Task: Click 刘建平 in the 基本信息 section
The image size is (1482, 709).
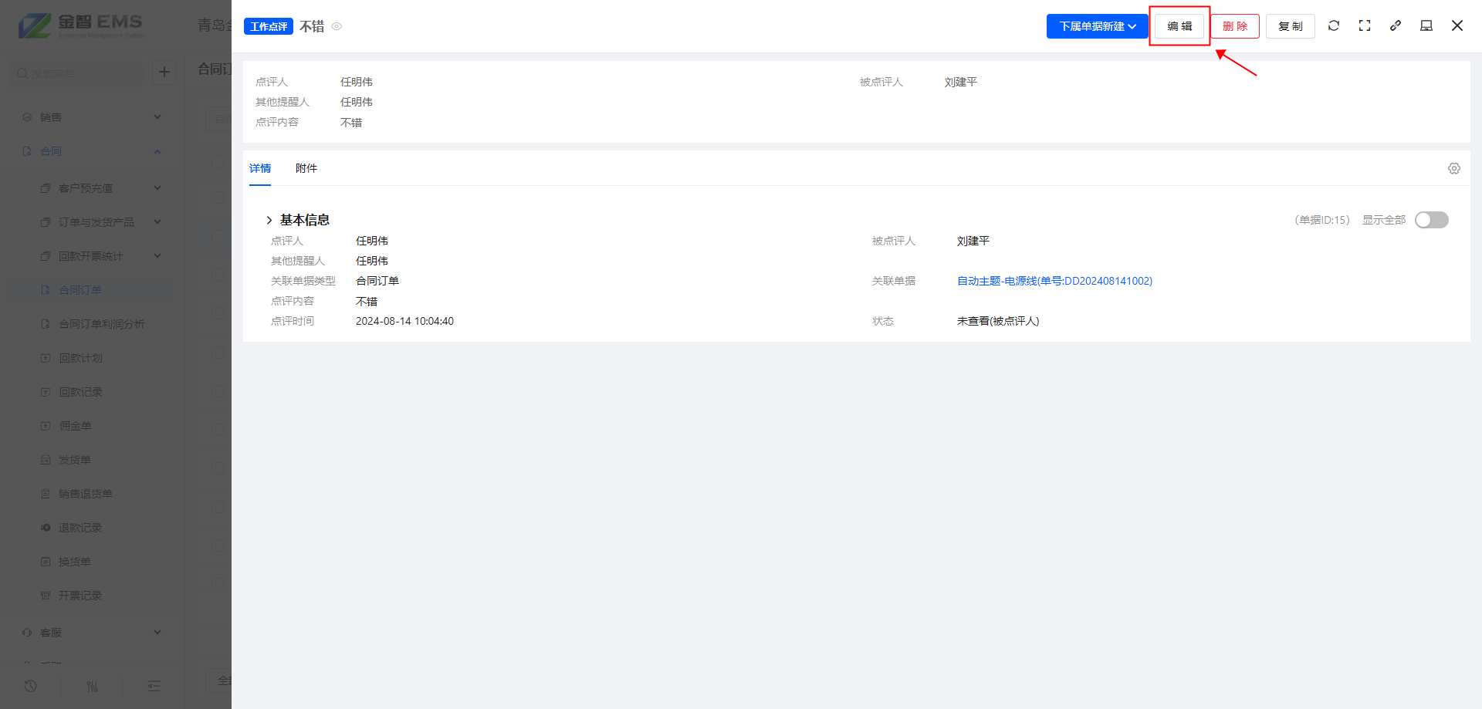Action: point(973,241)
